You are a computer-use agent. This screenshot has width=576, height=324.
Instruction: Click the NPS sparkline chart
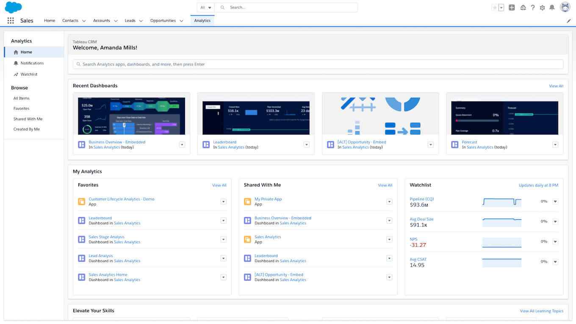[502, 242]
